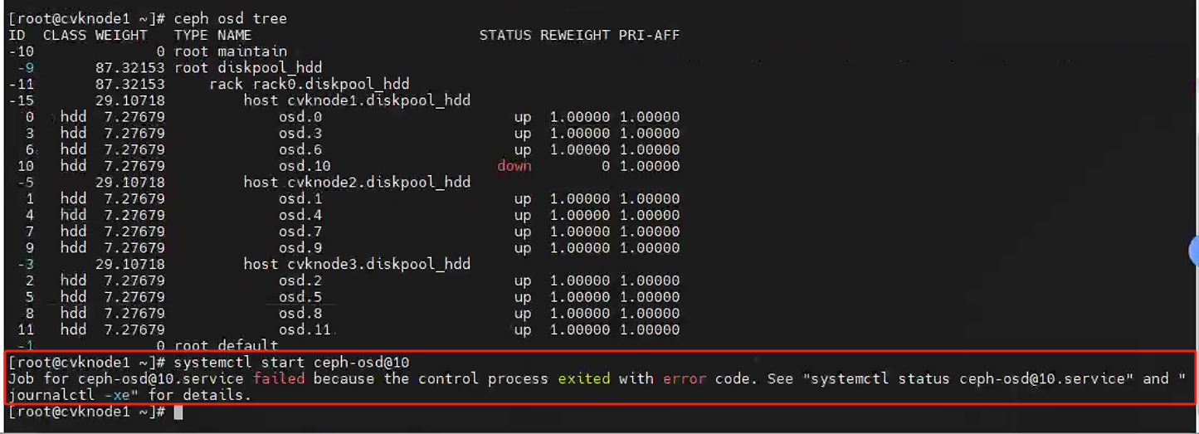Viewport: 1199px width, 434px height.
Task: Click the STATUS column header
Action: 505,35
